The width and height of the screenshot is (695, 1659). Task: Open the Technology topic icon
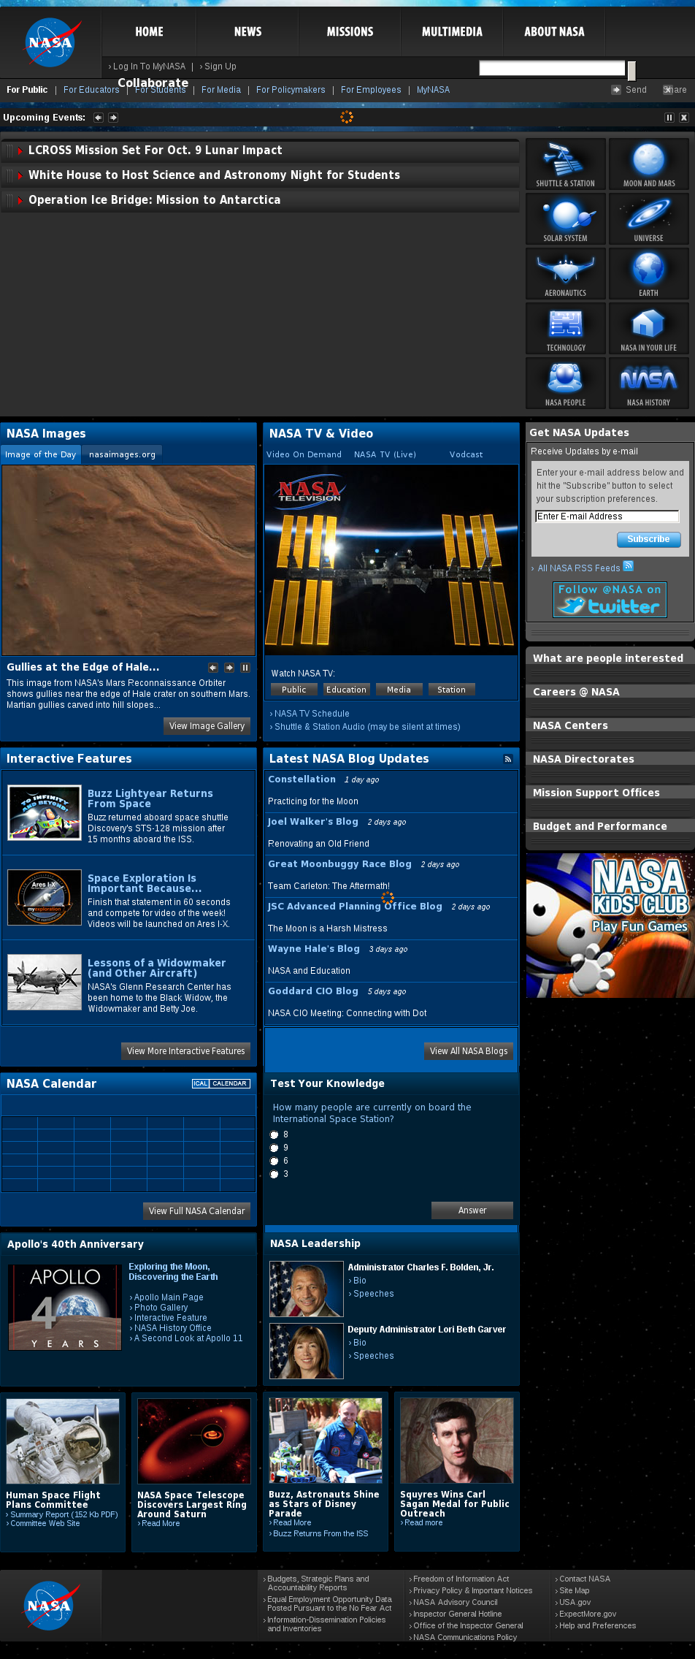coord(566,328)
